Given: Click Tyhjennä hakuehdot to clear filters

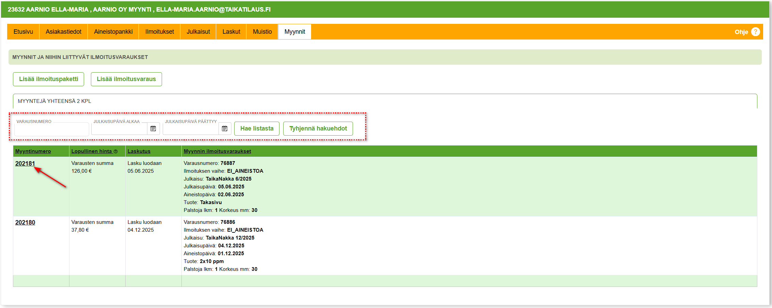Looking at the screenshot, I should pyautogui.click(x=318, y=129).
